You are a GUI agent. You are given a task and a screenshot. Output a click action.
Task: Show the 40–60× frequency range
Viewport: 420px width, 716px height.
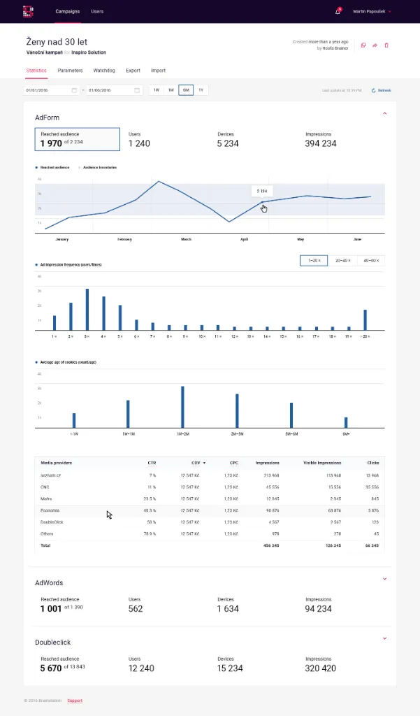point(371,261)
